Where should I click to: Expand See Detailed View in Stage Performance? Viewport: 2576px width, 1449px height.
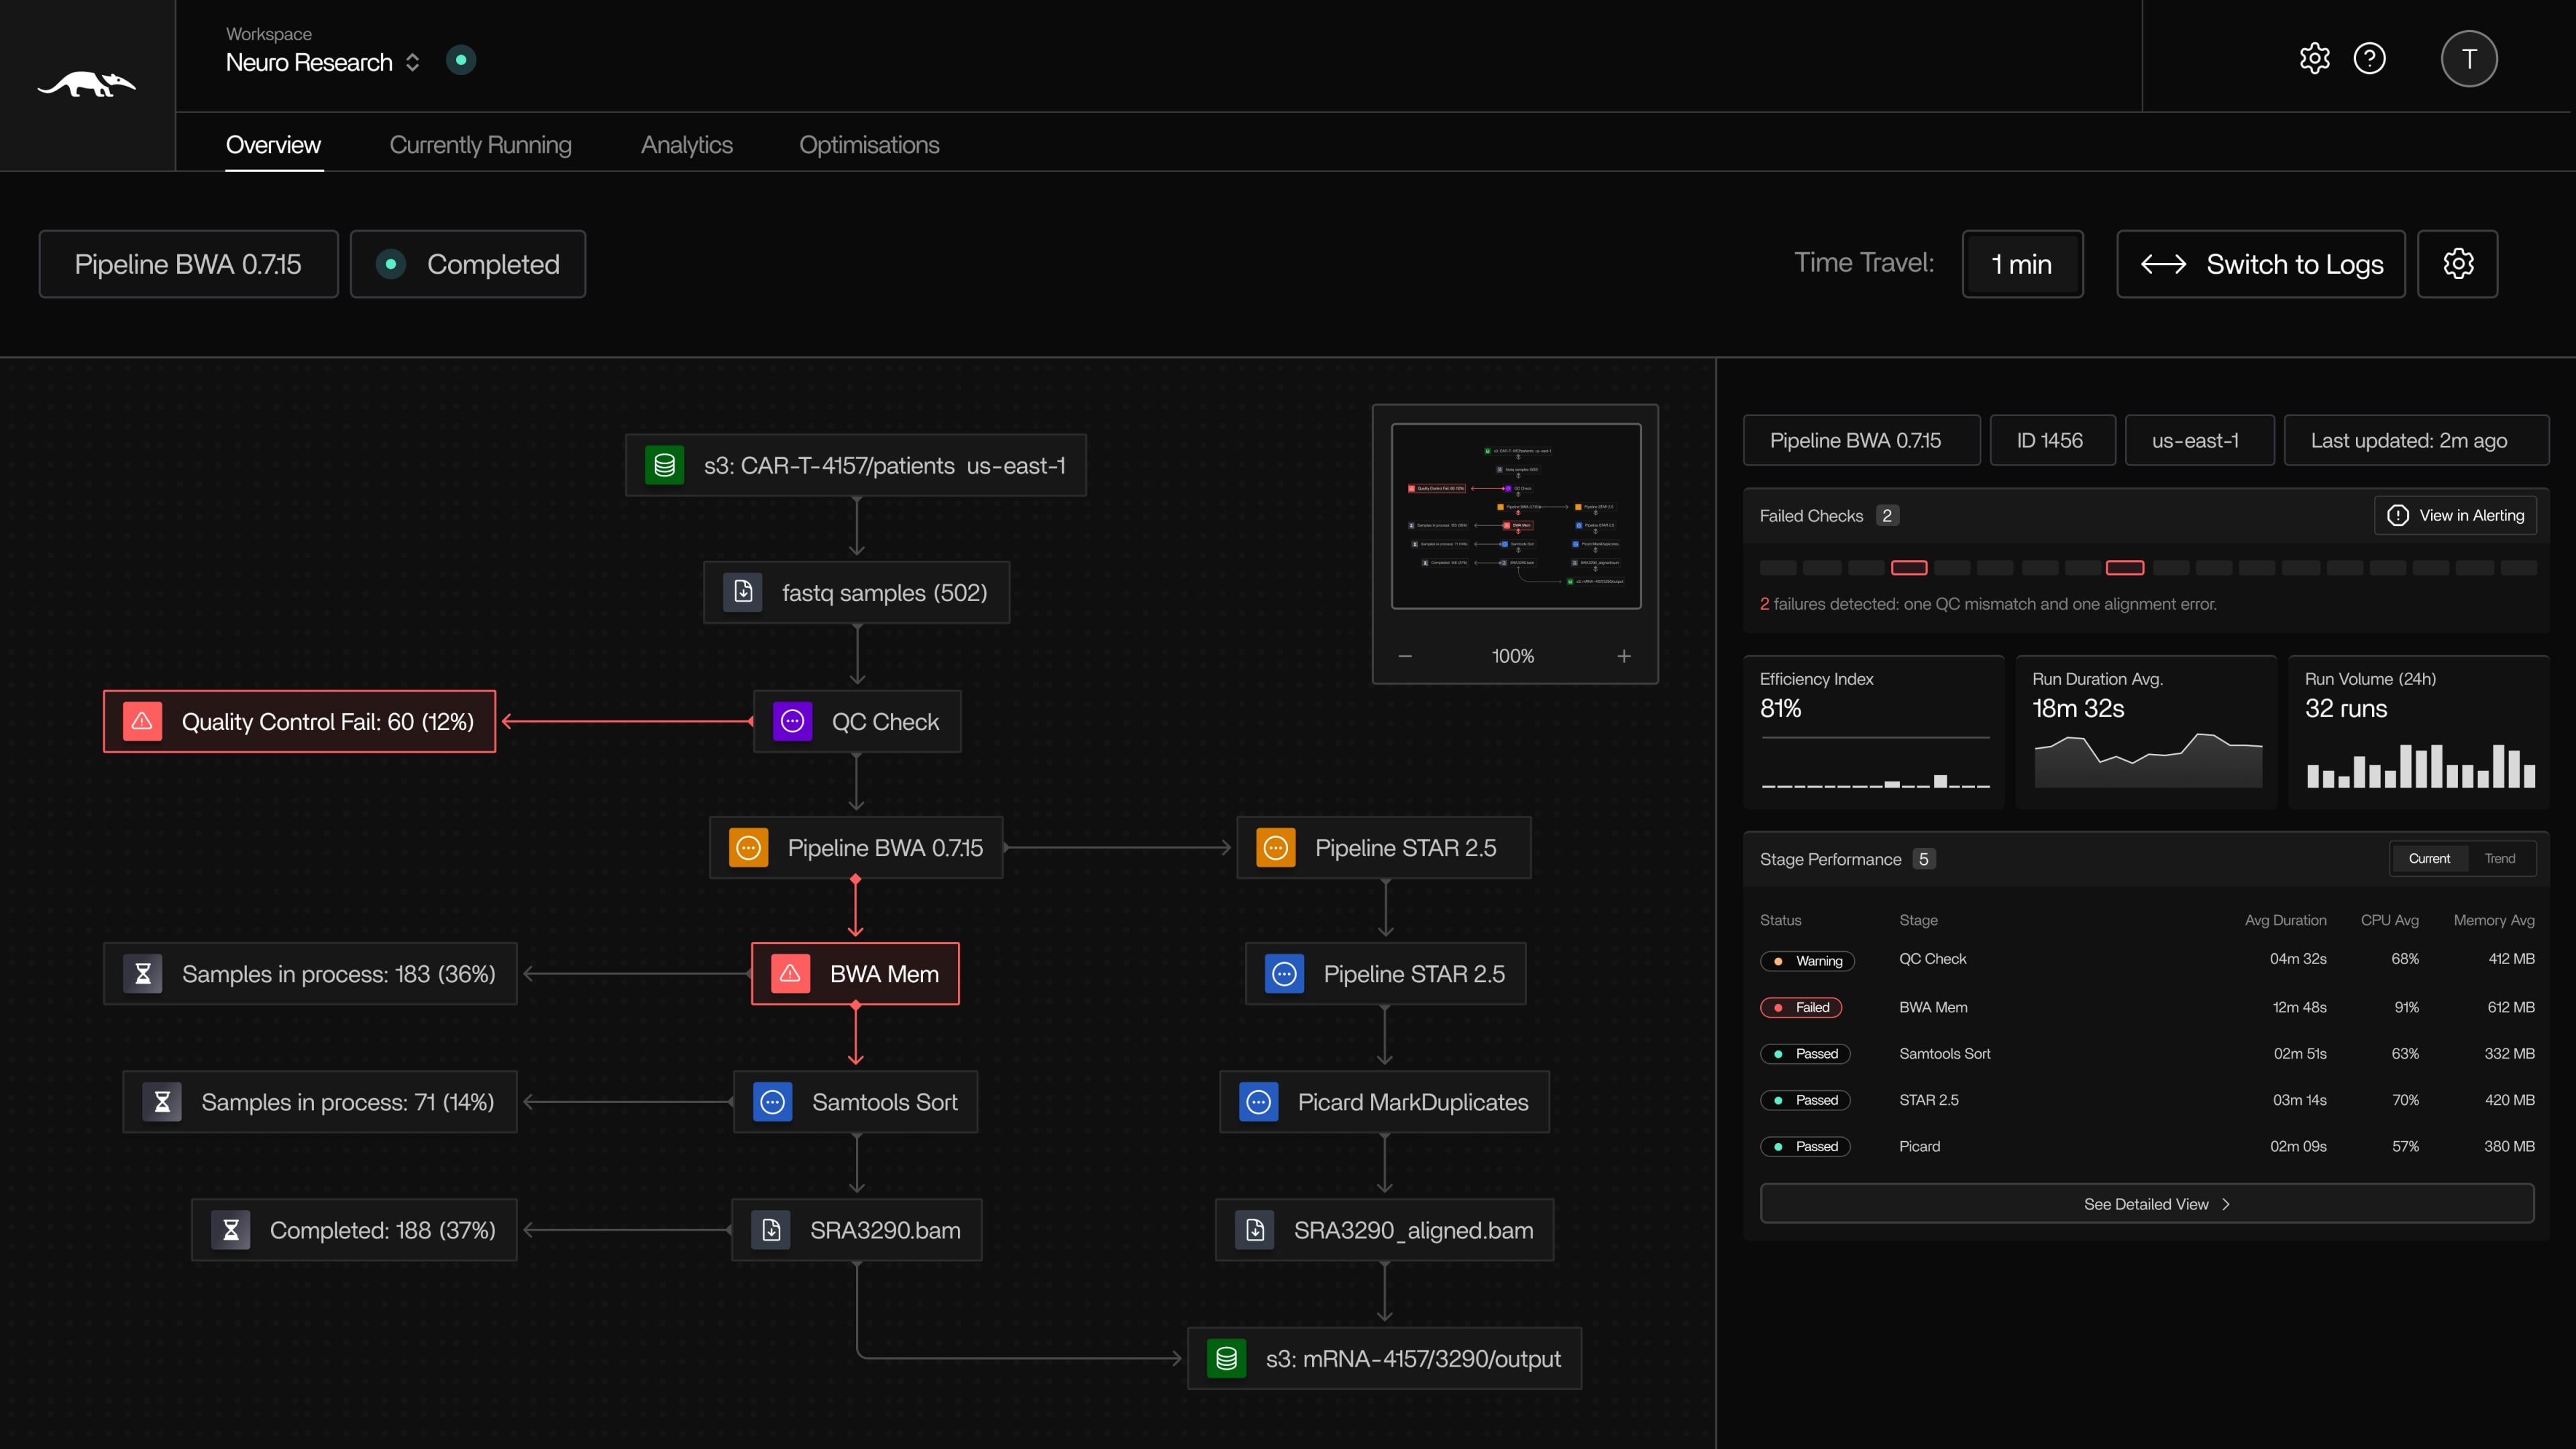click(x=2146, y=1203)
